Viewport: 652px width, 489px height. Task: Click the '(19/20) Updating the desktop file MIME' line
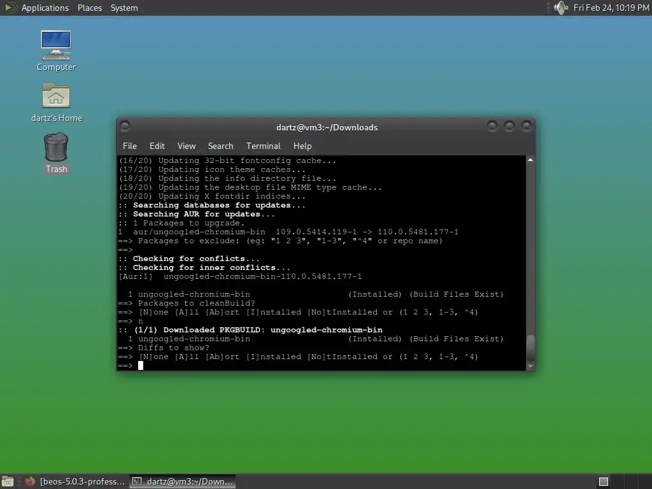250,188
